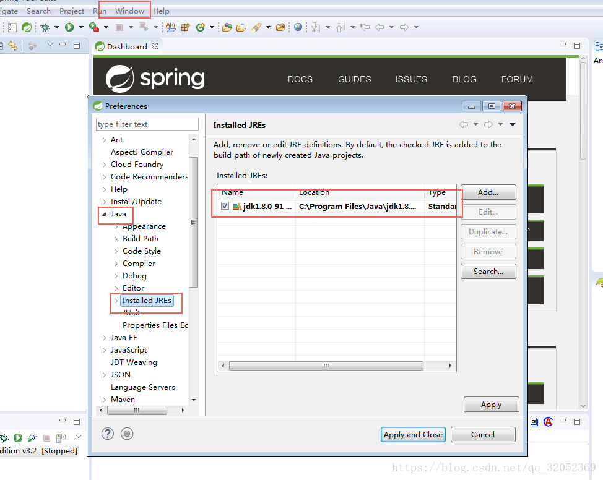Click the Forward navigation arrow in main toolbar
The width and height of the screenshot is (603, 480).
(x=404, y=27)
